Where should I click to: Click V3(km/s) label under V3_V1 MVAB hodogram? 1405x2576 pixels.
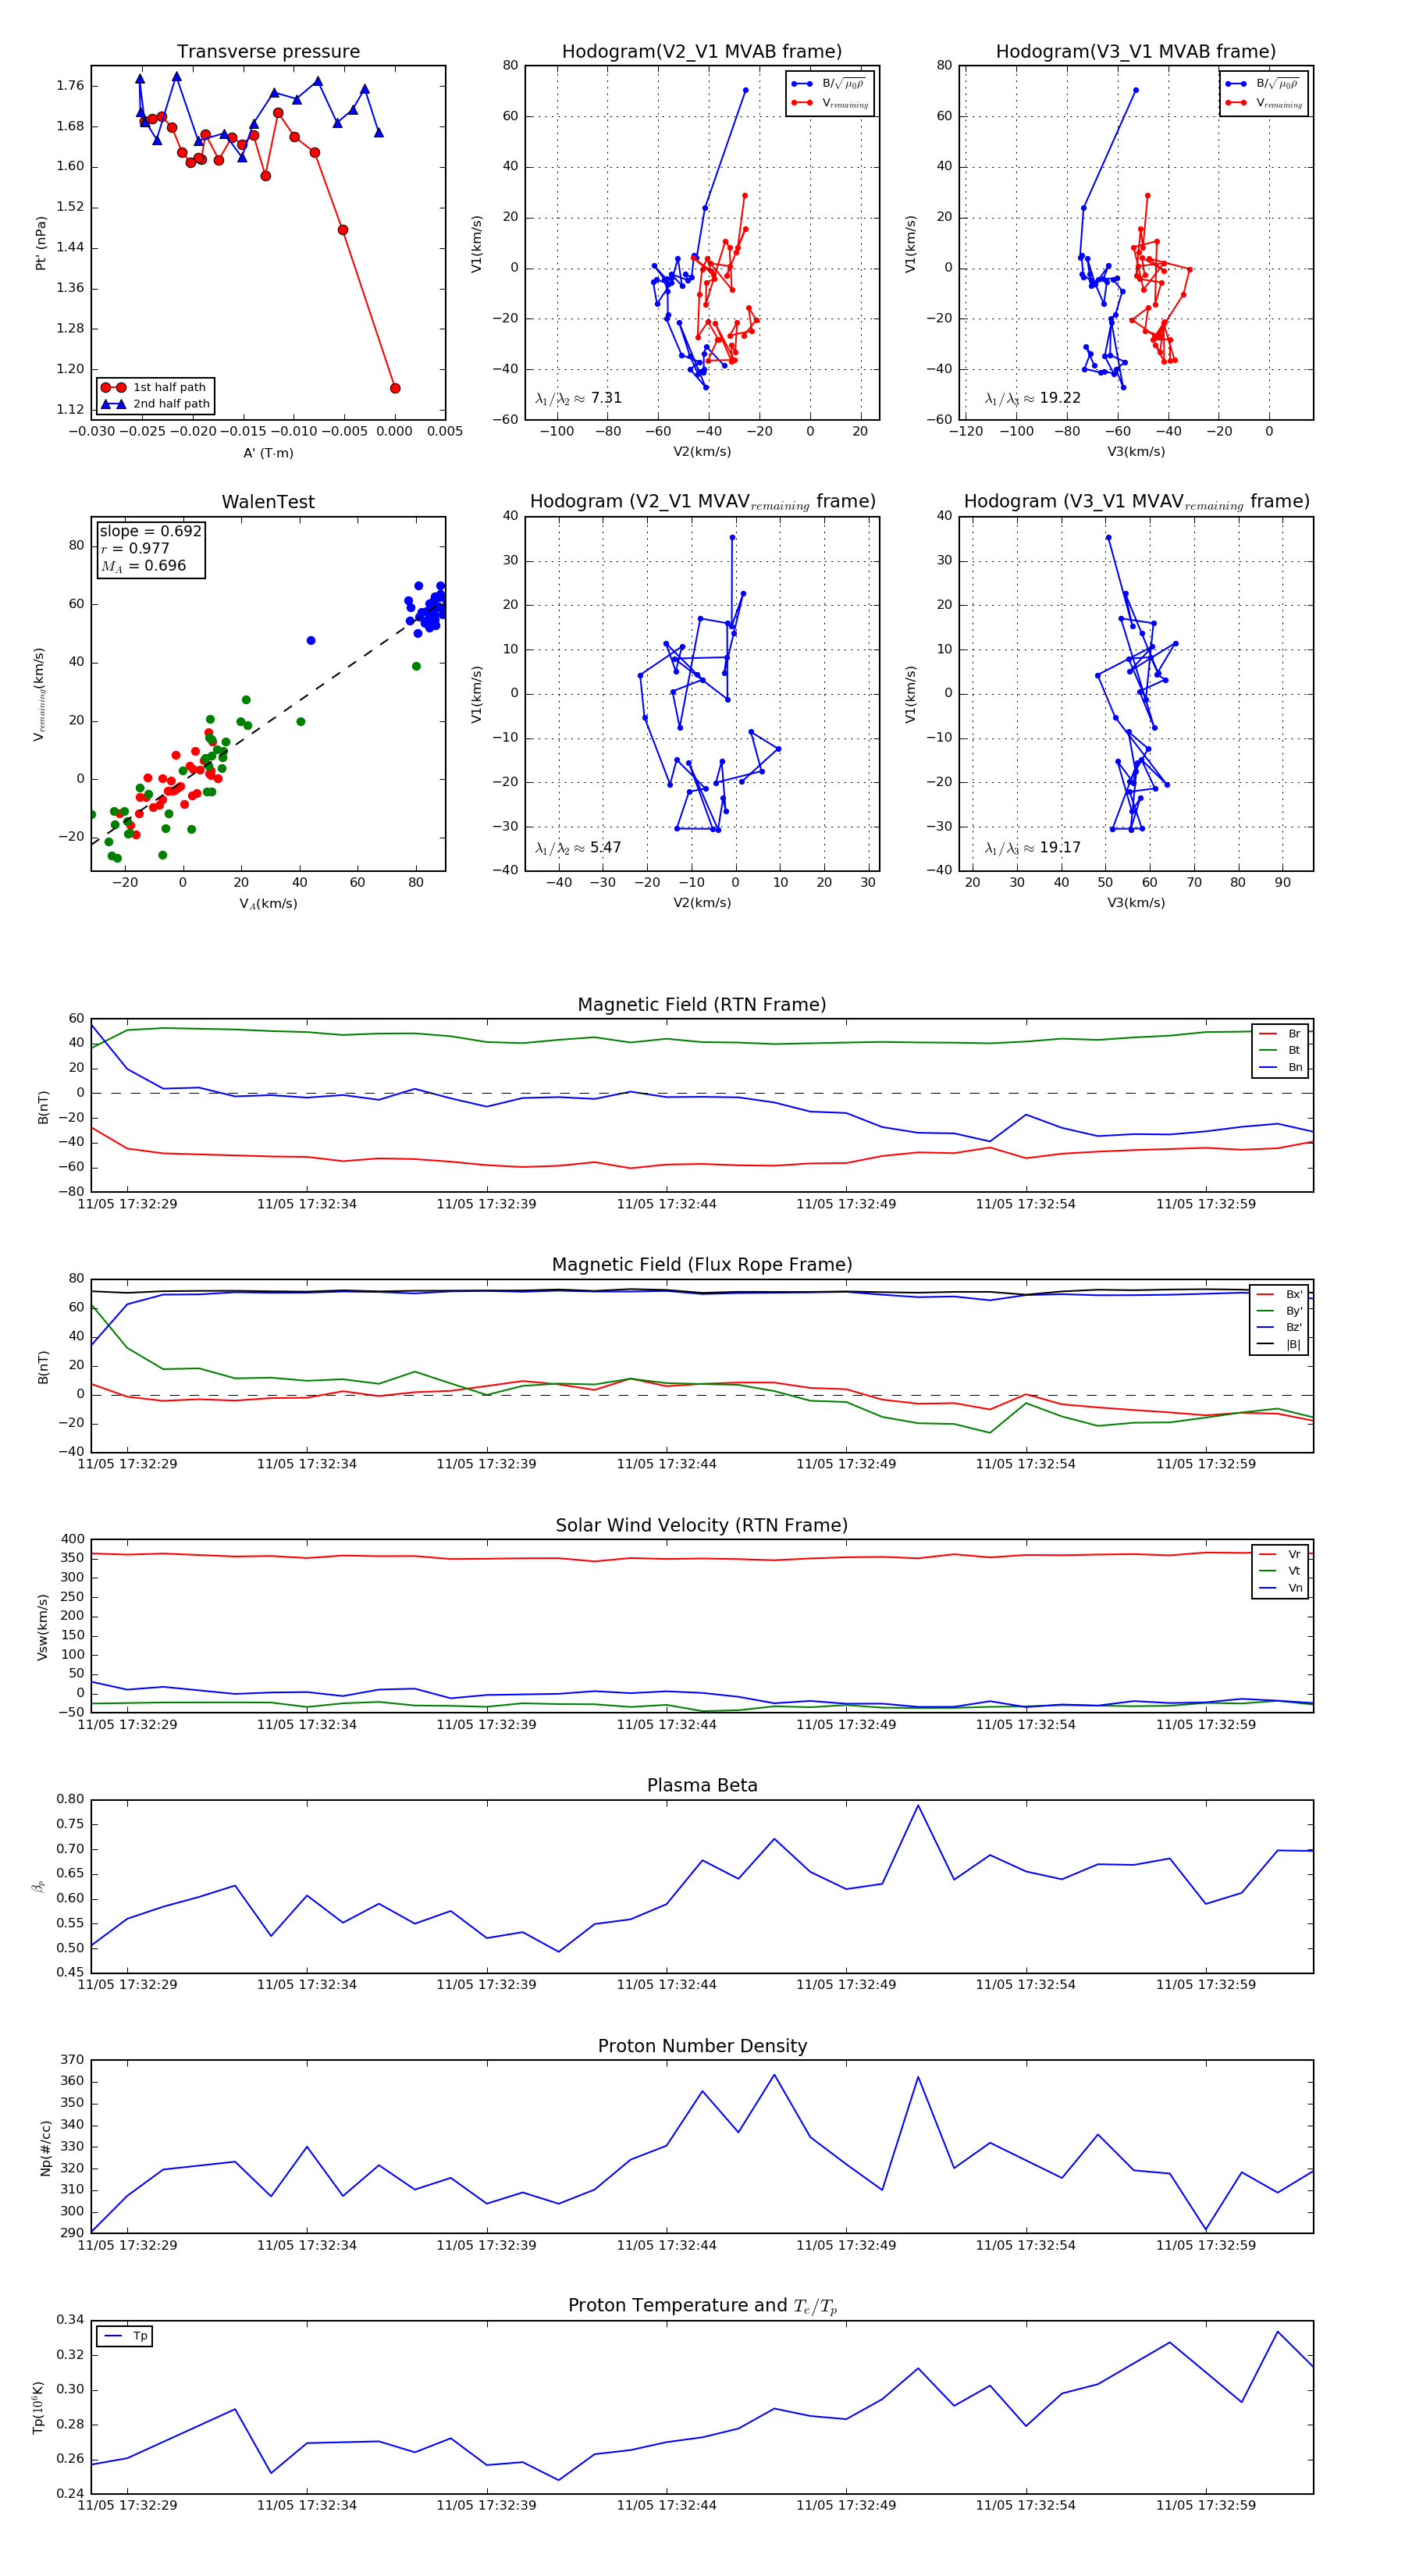pyautogui.click(x=1136, y=452)
